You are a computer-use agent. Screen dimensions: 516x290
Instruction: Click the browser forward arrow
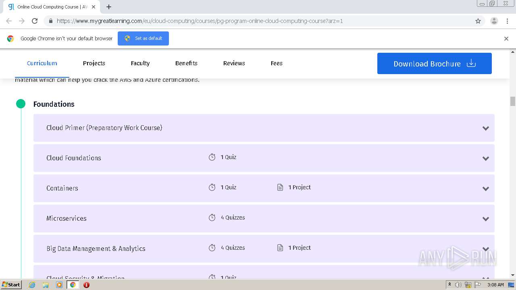pyautogui.click(x=22, y=21)
